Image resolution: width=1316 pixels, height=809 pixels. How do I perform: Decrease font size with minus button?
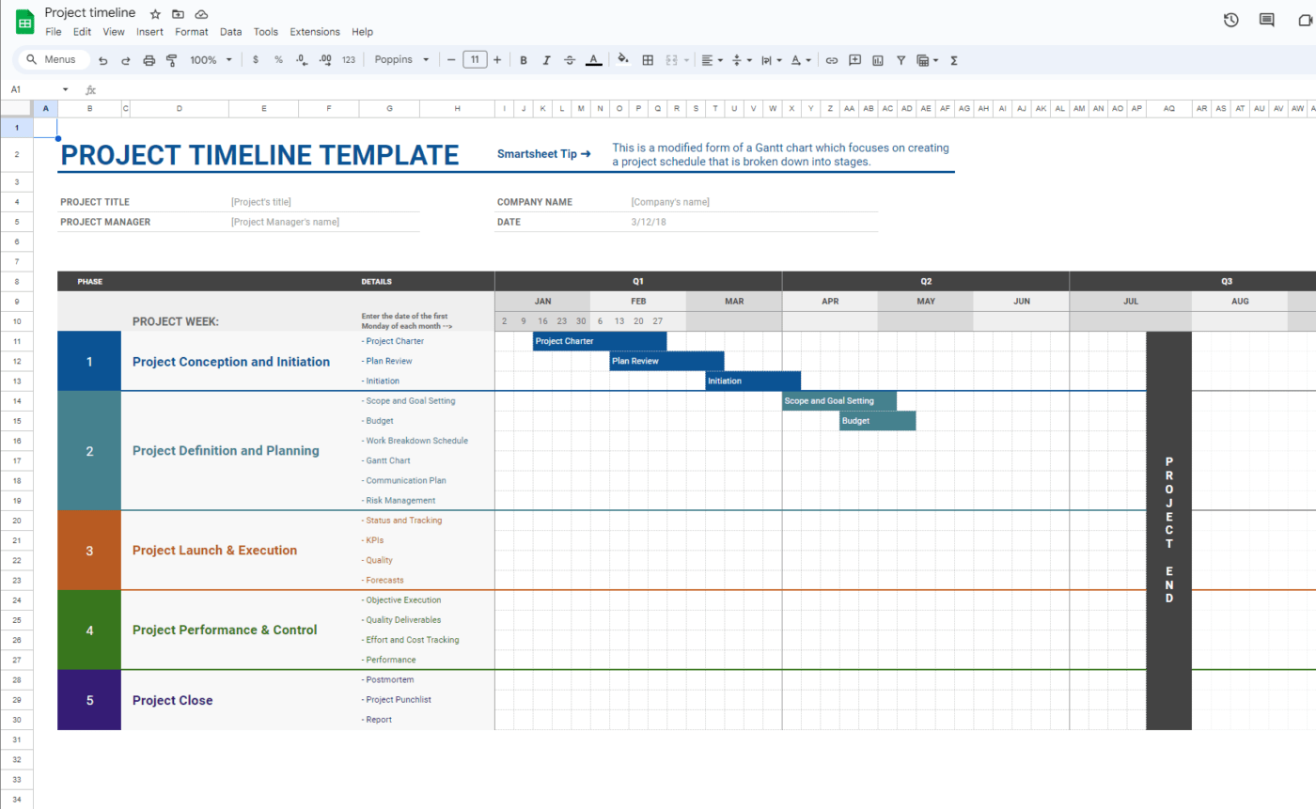tap(451, 60)
